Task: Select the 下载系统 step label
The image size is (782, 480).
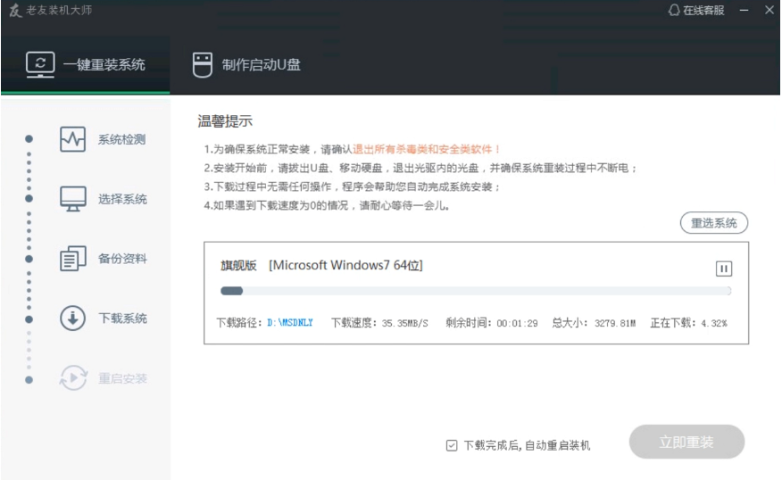Action: (122, 319)
